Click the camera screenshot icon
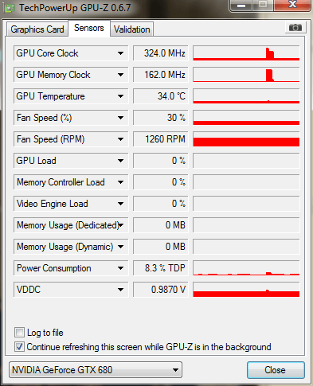The height and width of the screenshot is (386, 313). pyautogui.click(x=295, y=28)
